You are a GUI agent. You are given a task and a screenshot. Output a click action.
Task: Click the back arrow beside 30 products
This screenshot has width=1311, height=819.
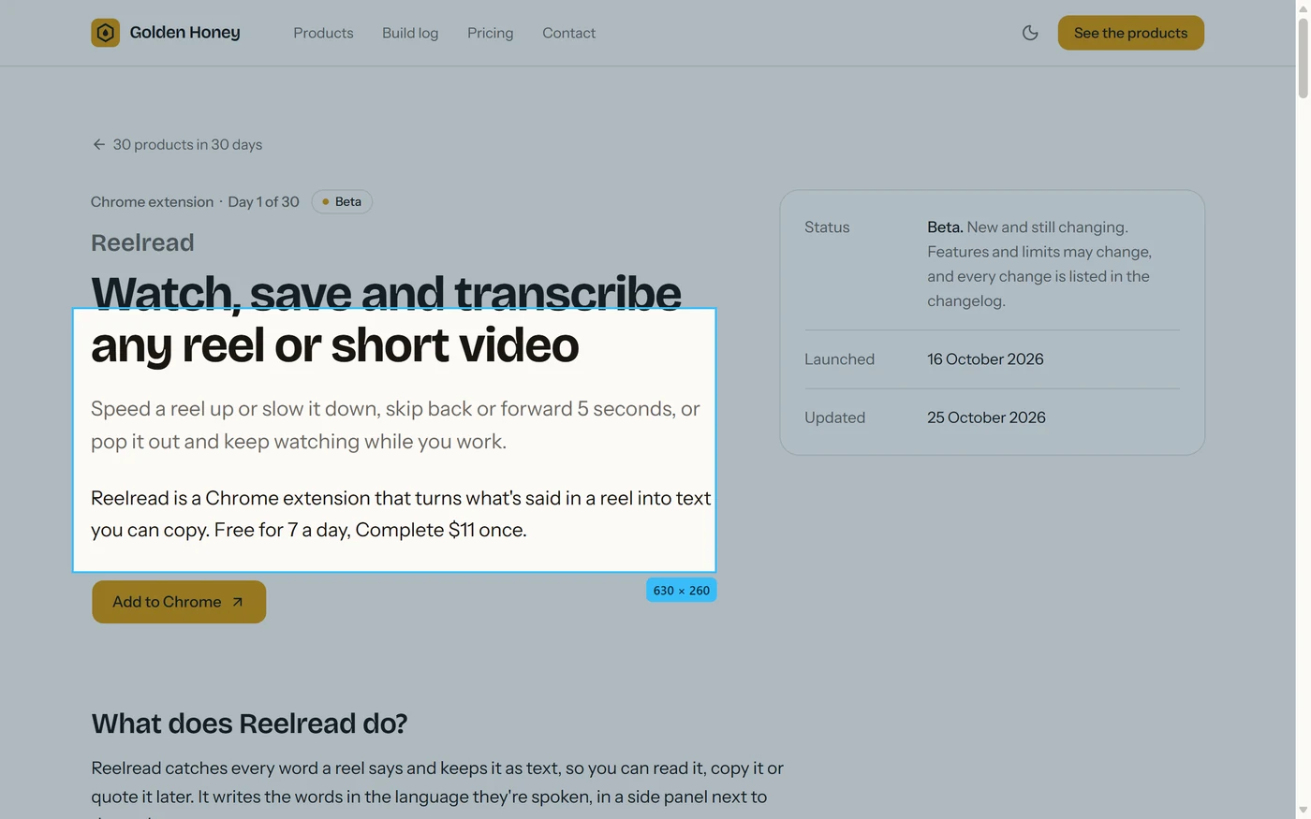coord(98,144)
